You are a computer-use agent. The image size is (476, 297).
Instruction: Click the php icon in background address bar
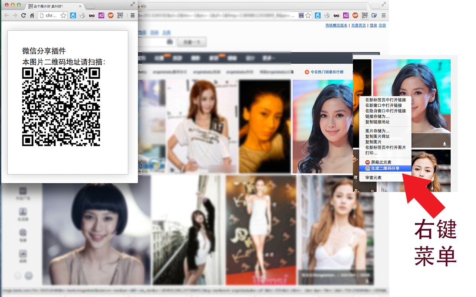click(x=301, y=16)
